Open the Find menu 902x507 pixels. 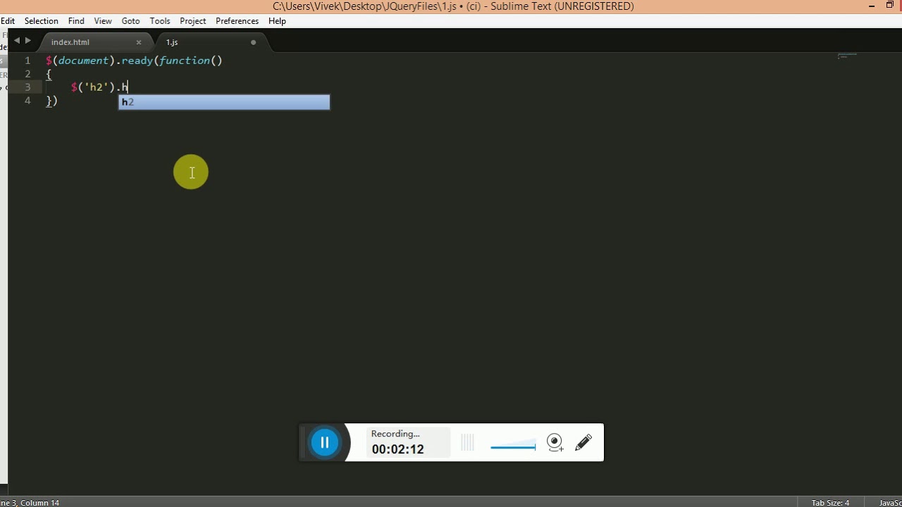click(76, 21)
